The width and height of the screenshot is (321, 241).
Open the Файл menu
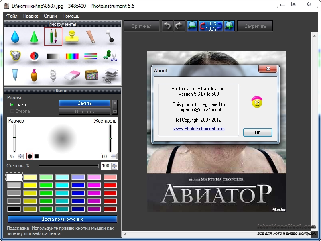tap(12, 16)
